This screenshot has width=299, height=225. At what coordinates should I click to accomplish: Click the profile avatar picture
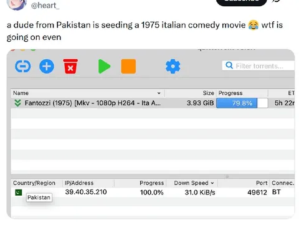click(x=17, y=4)
